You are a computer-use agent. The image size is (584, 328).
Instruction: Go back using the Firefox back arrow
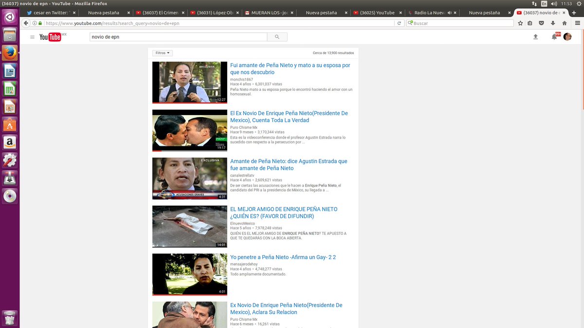pos(26,23)
